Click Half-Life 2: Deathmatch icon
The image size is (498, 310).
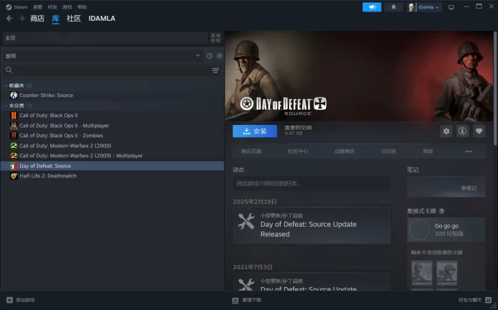coord(14,176)
